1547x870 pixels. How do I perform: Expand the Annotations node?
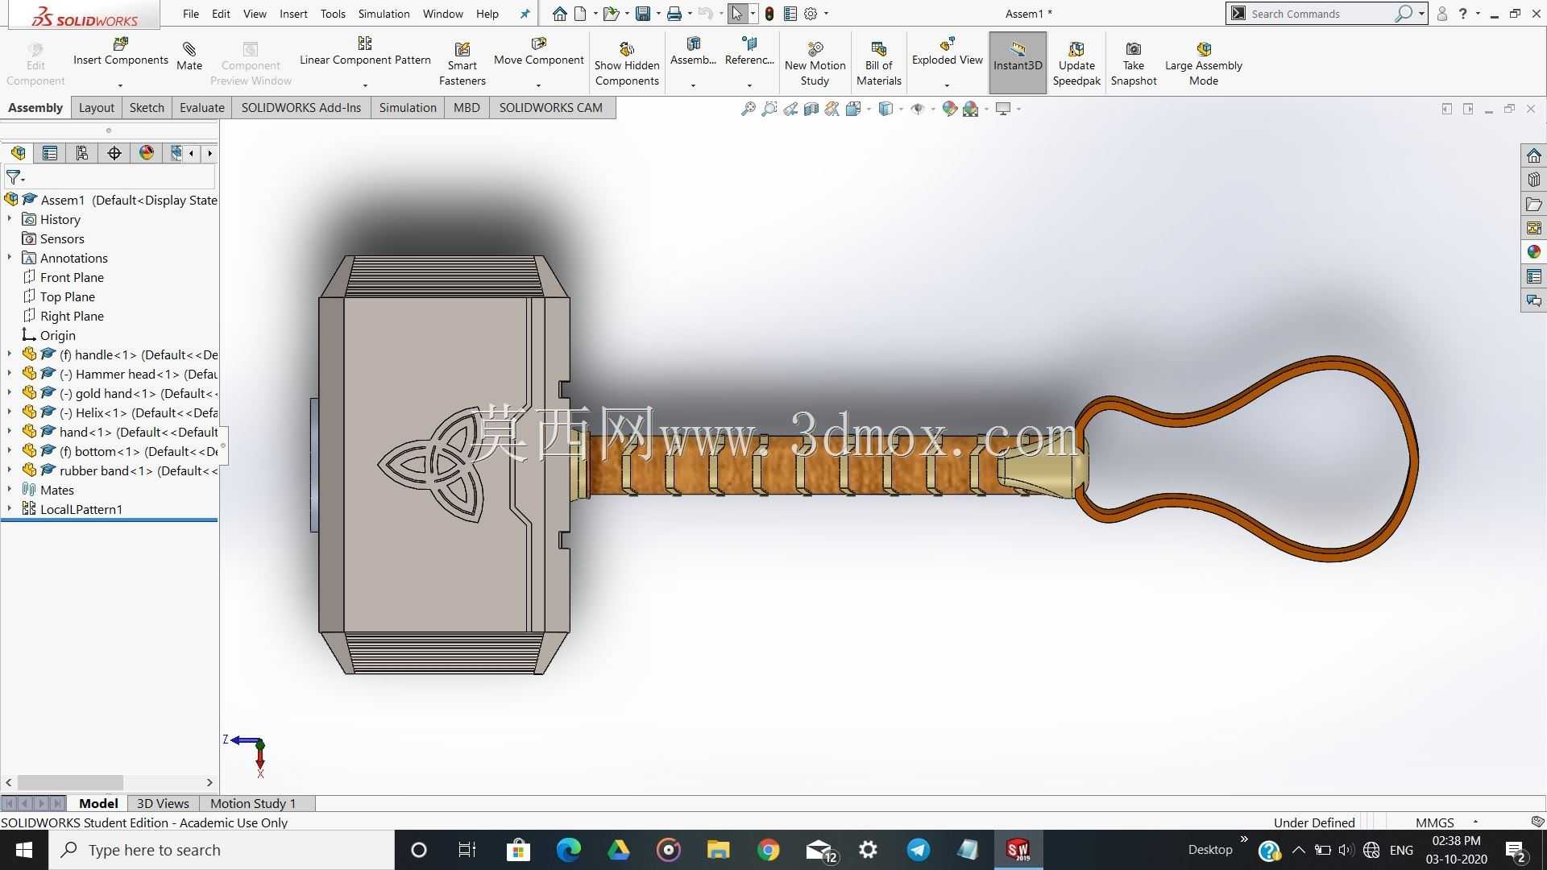[10, 258]
